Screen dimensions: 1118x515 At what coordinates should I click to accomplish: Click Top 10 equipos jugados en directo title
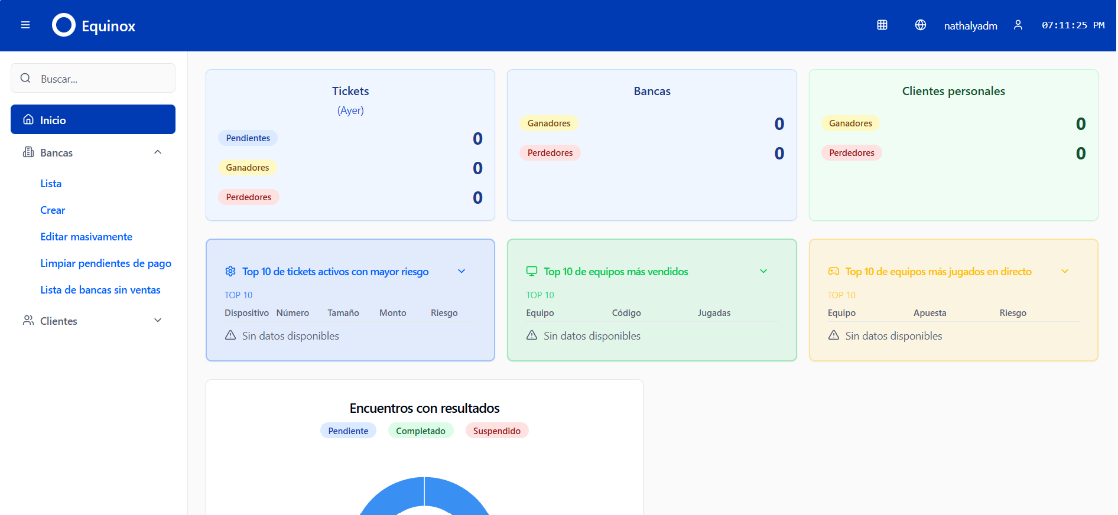tap(938, 272)
